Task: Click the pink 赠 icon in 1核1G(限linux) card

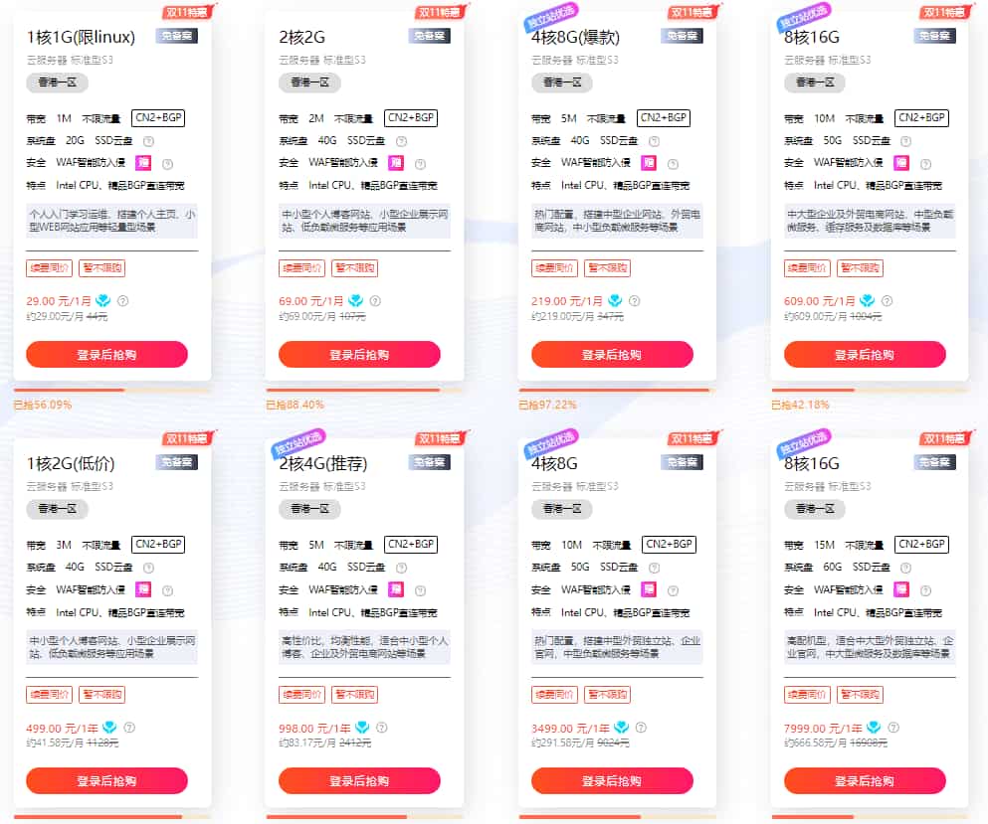Action: tap(143, 163)
